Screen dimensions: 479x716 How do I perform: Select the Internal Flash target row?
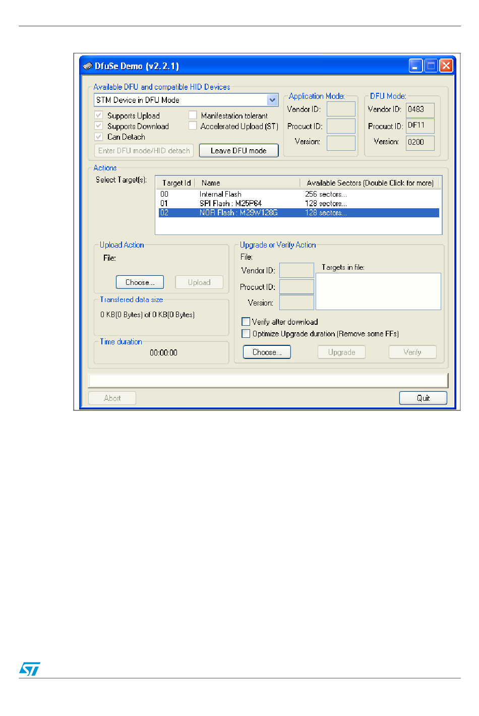[220, 194]
